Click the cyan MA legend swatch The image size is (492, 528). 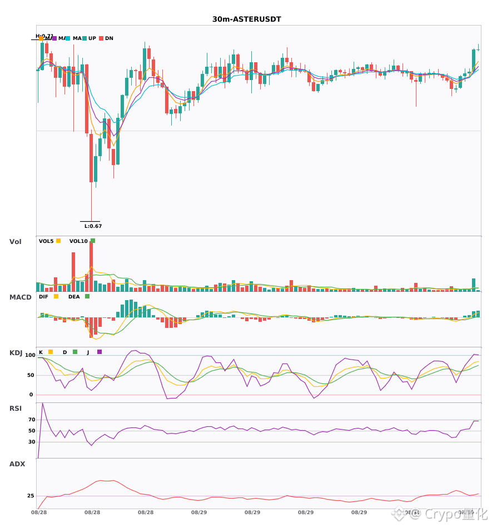pos(68,38)
